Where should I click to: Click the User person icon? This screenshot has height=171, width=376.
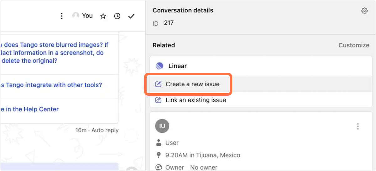tap(159, 143)
